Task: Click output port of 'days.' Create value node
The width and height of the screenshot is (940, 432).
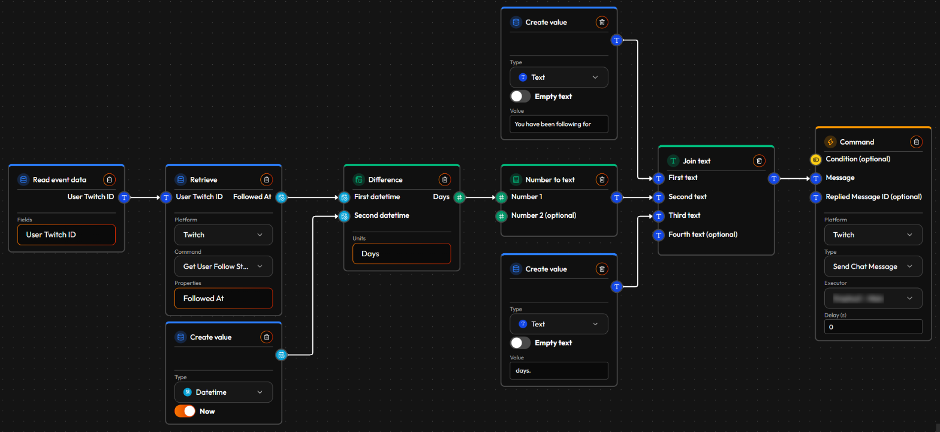Action: [617, 287]
